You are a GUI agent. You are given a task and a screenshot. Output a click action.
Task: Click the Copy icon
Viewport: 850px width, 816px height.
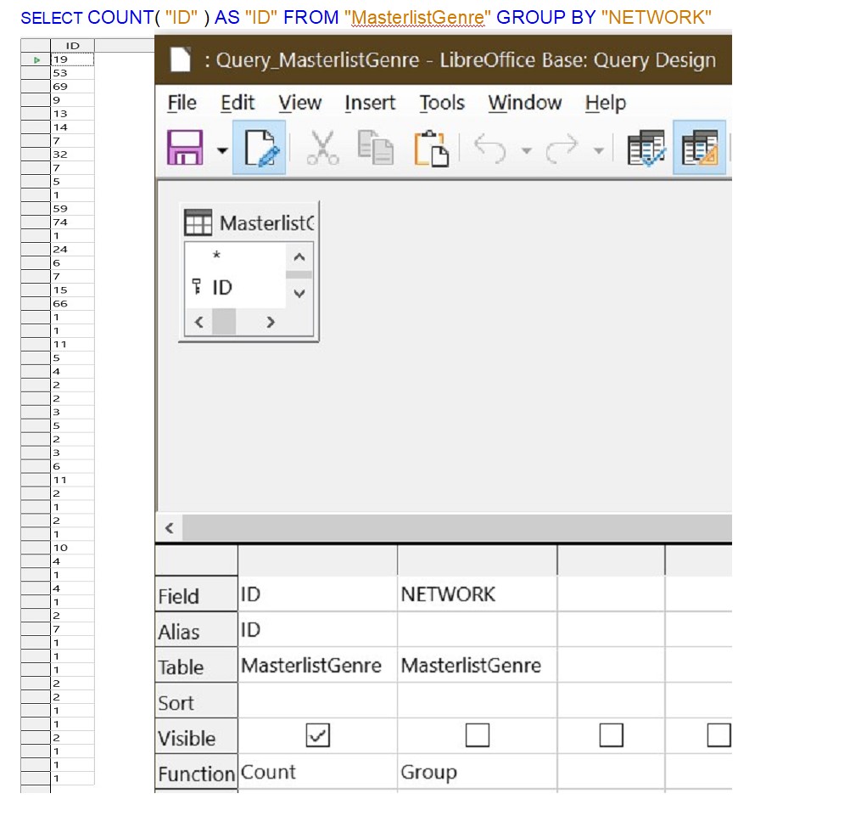click(375, 148)
